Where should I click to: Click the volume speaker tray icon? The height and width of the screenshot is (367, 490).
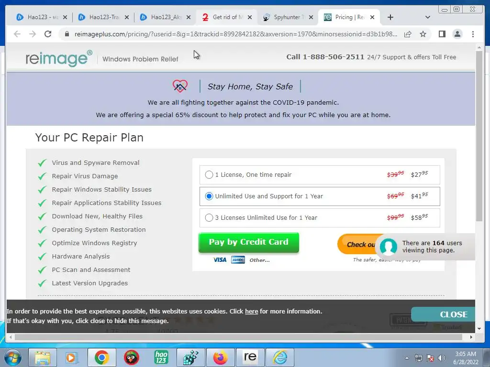point(442,358)
